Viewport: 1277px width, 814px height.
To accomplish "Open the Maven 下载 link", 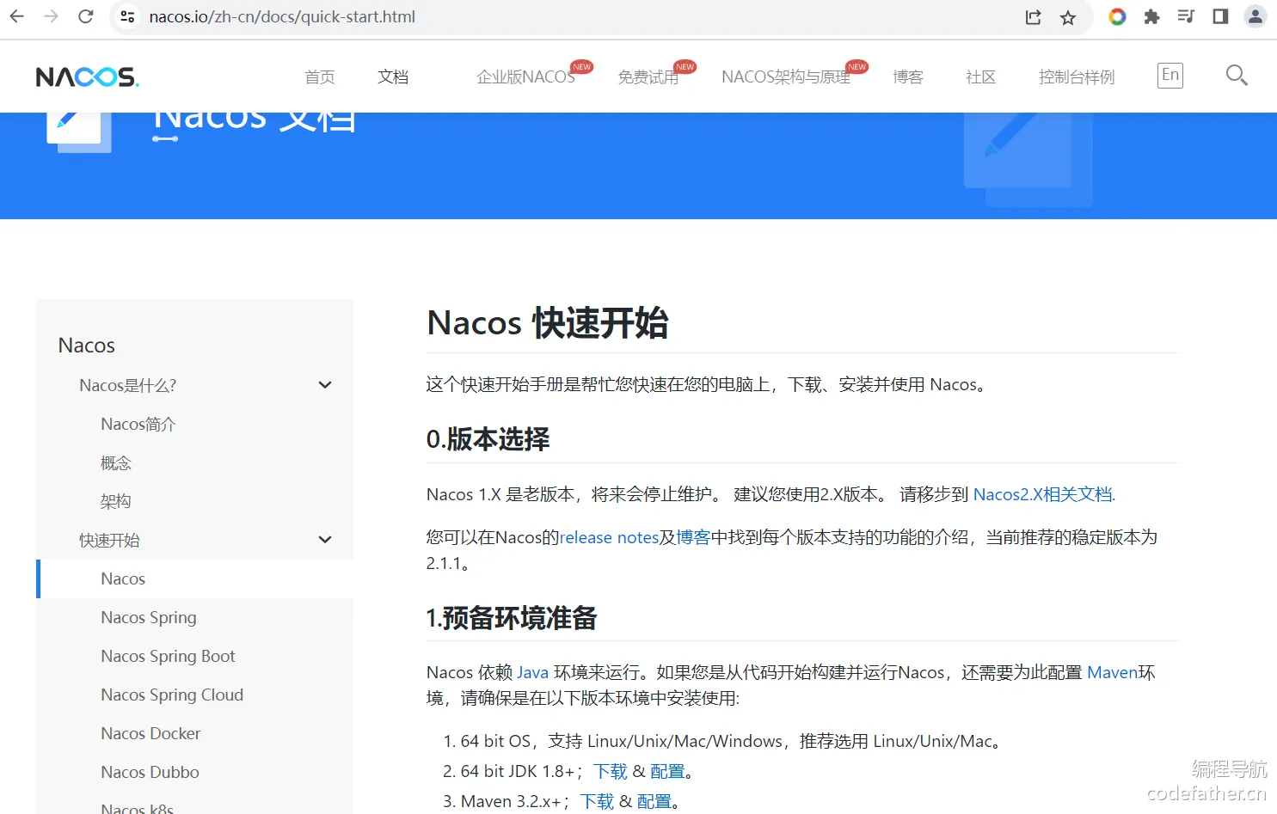I will [x=598, y=801].
